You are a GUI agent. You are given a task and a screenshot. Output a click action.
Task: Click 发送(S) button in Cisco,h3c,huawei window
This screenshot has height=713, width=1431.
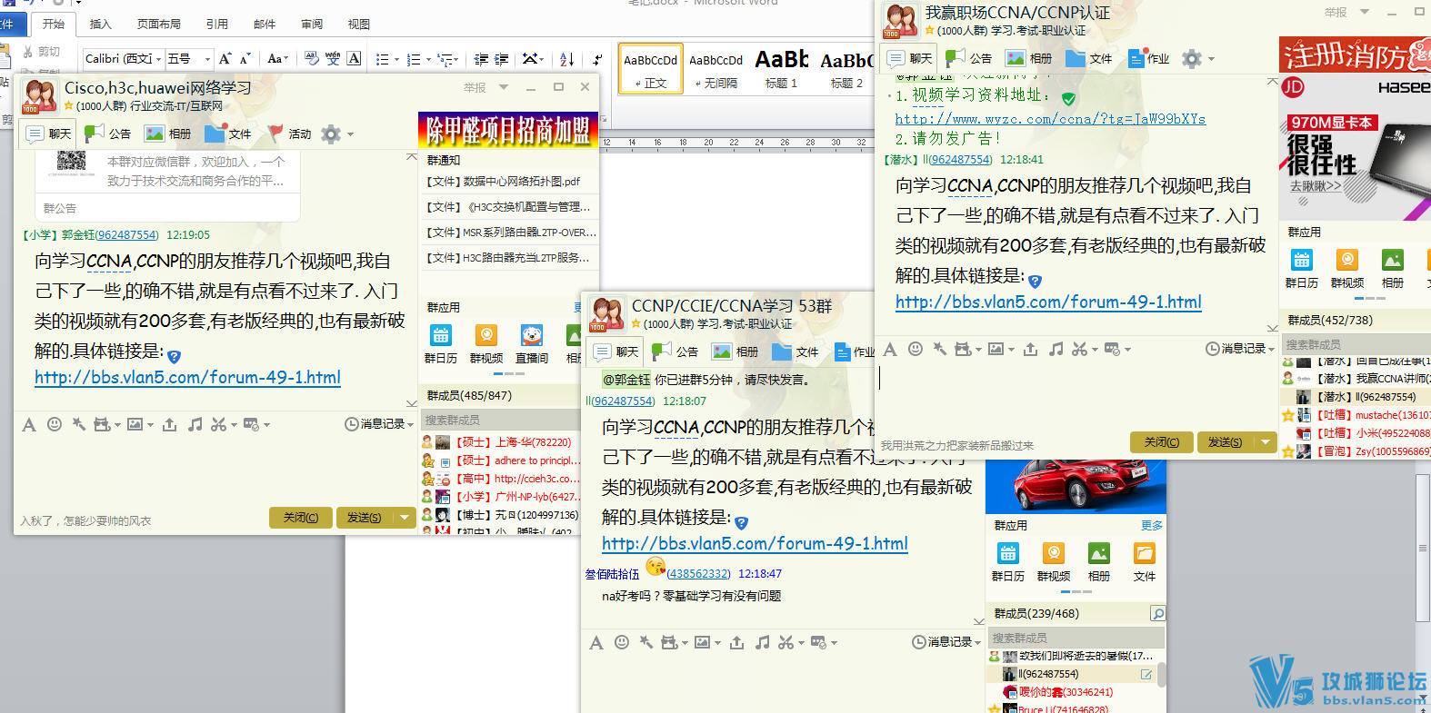[364, 517]
